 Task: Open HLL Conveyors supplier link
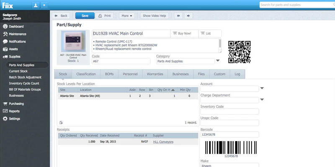[163, 142]
